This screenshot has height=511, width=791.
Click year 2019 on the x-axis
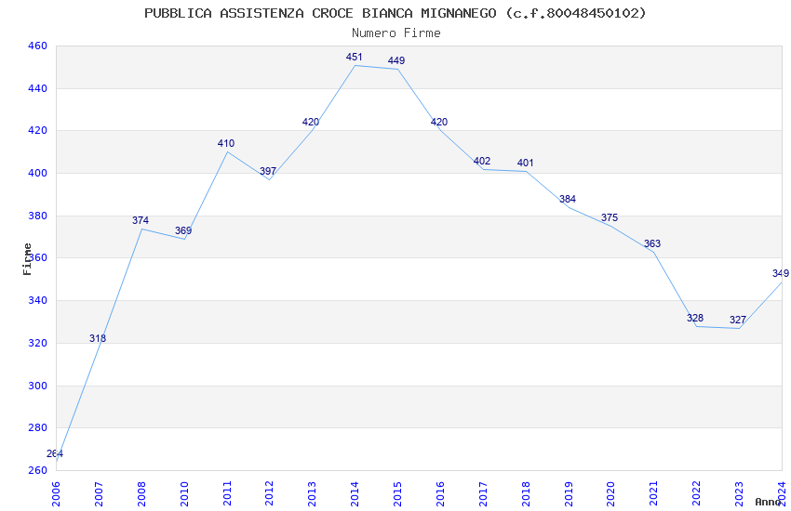569,494
